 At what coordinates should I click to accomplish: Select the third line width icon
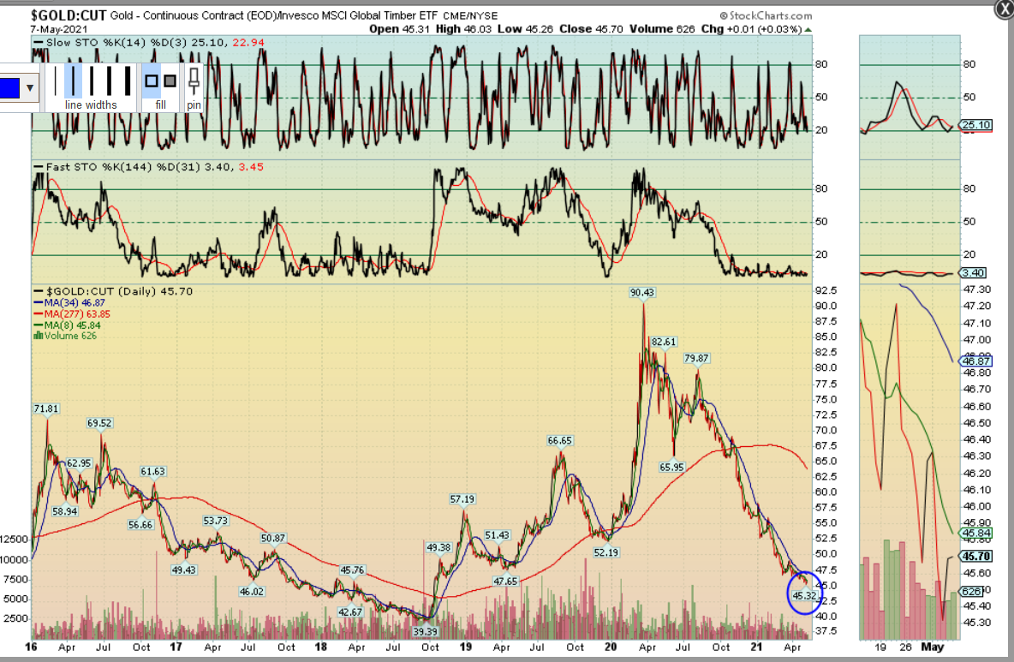click(x=91, y=80)
